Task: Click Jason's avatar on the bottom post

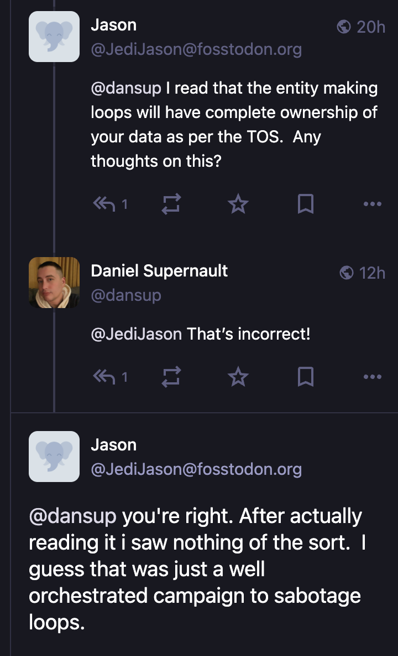Action: (x=54, y=457)
